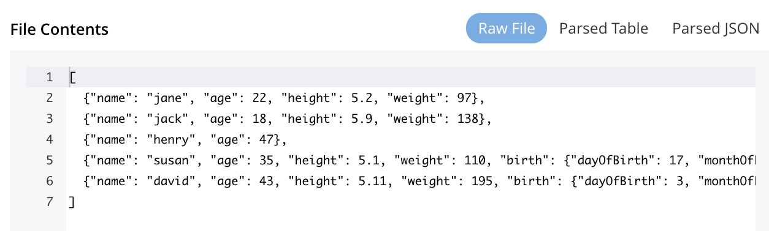Click the File Contents heading
The height and width of the screenshot is (231, 769).
[59, 29]
